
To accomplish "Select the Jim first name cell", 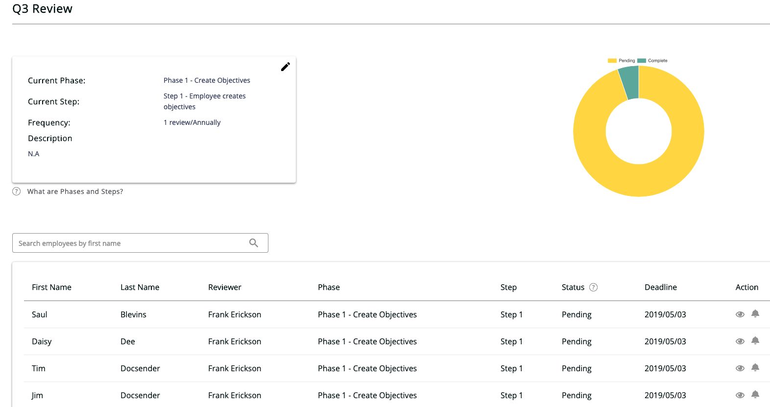I will point(38,395).
